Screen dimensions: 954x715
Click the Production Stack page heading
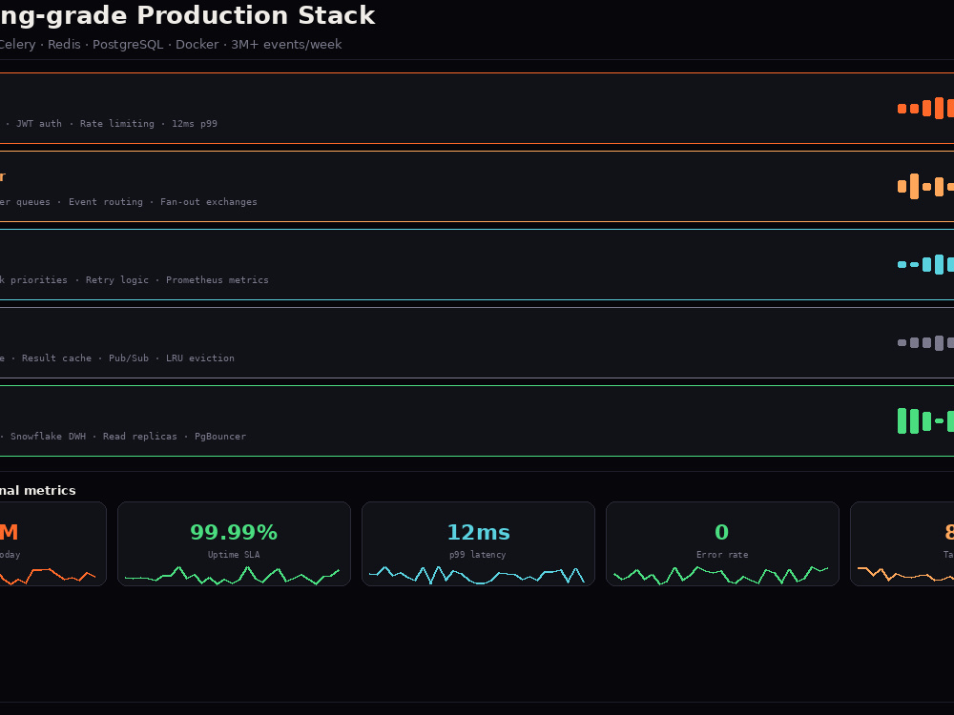187,15
